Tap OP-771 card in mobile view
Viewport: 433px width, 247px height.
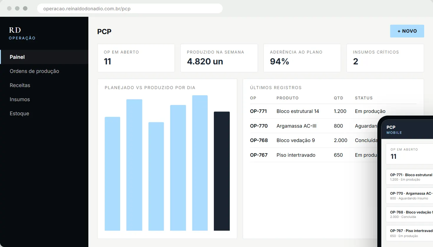(409, 177)
